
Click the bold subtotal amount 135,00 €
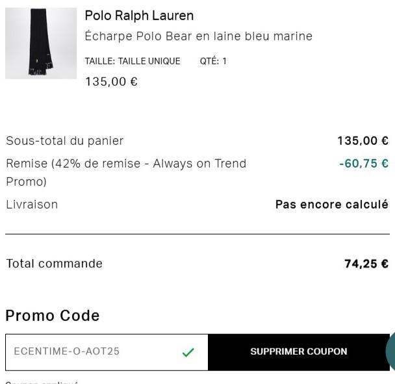(x=363, y=141)
